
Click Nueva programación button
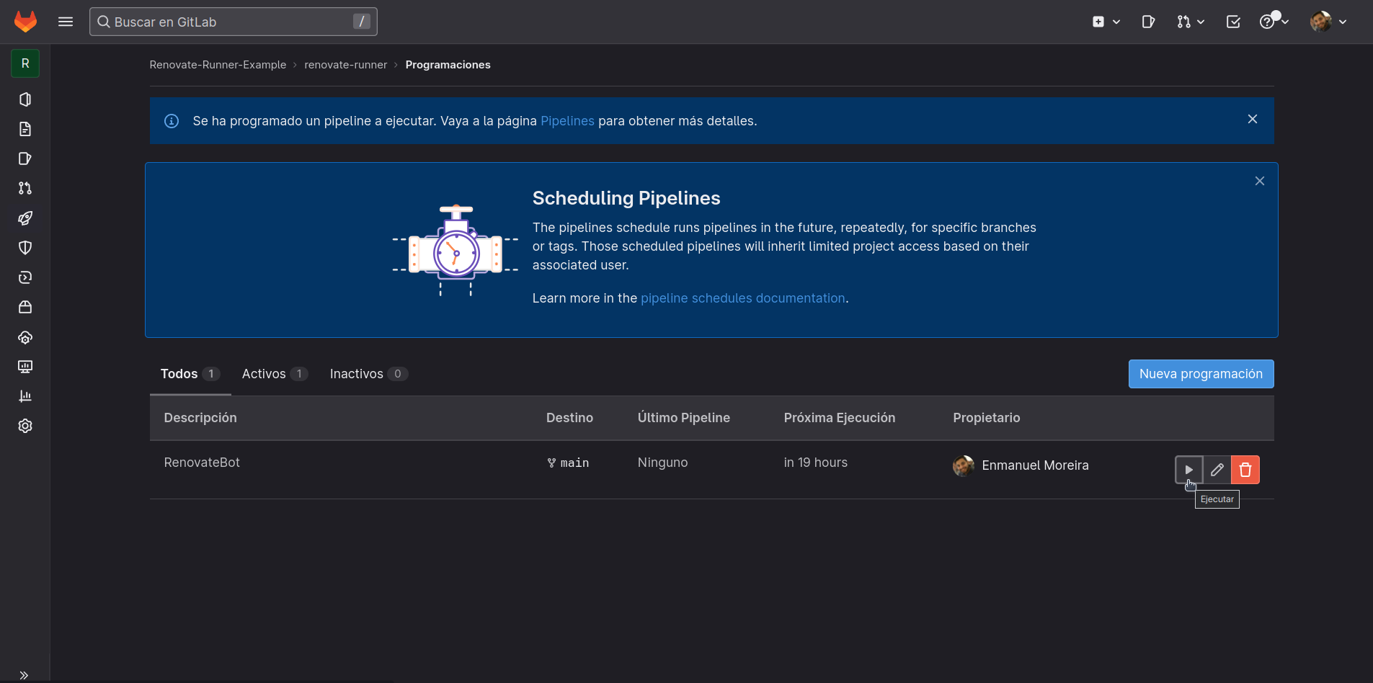pos(1201,374)
